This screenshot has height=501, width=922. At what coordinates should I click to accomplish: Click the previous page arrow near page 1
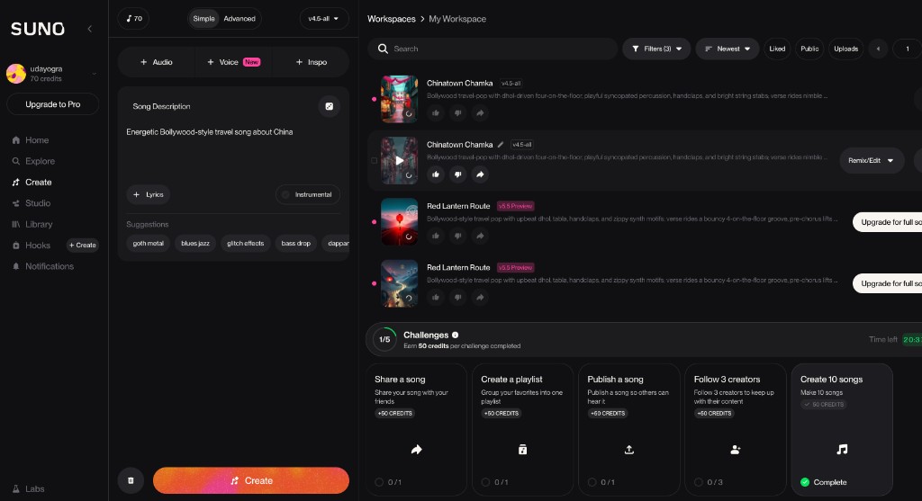tap(879, 49)
